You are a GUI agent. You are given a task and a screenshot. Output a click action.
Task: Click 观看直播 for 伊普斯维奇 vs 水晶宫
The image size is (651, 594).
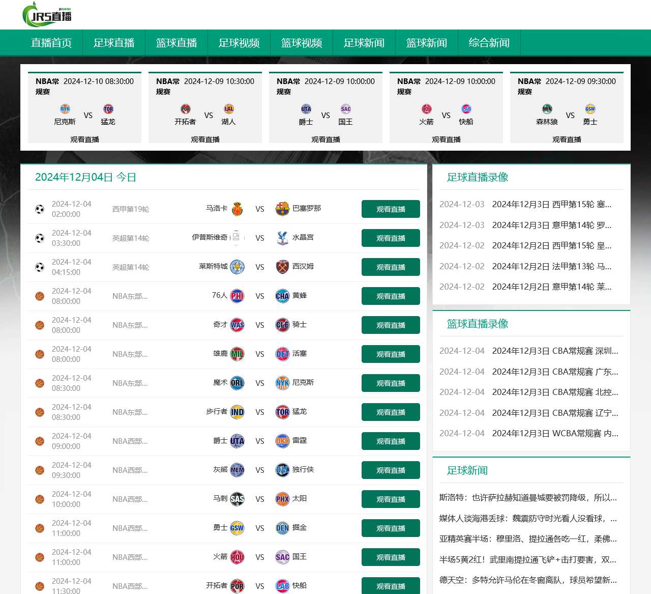(x=391, y=238)
